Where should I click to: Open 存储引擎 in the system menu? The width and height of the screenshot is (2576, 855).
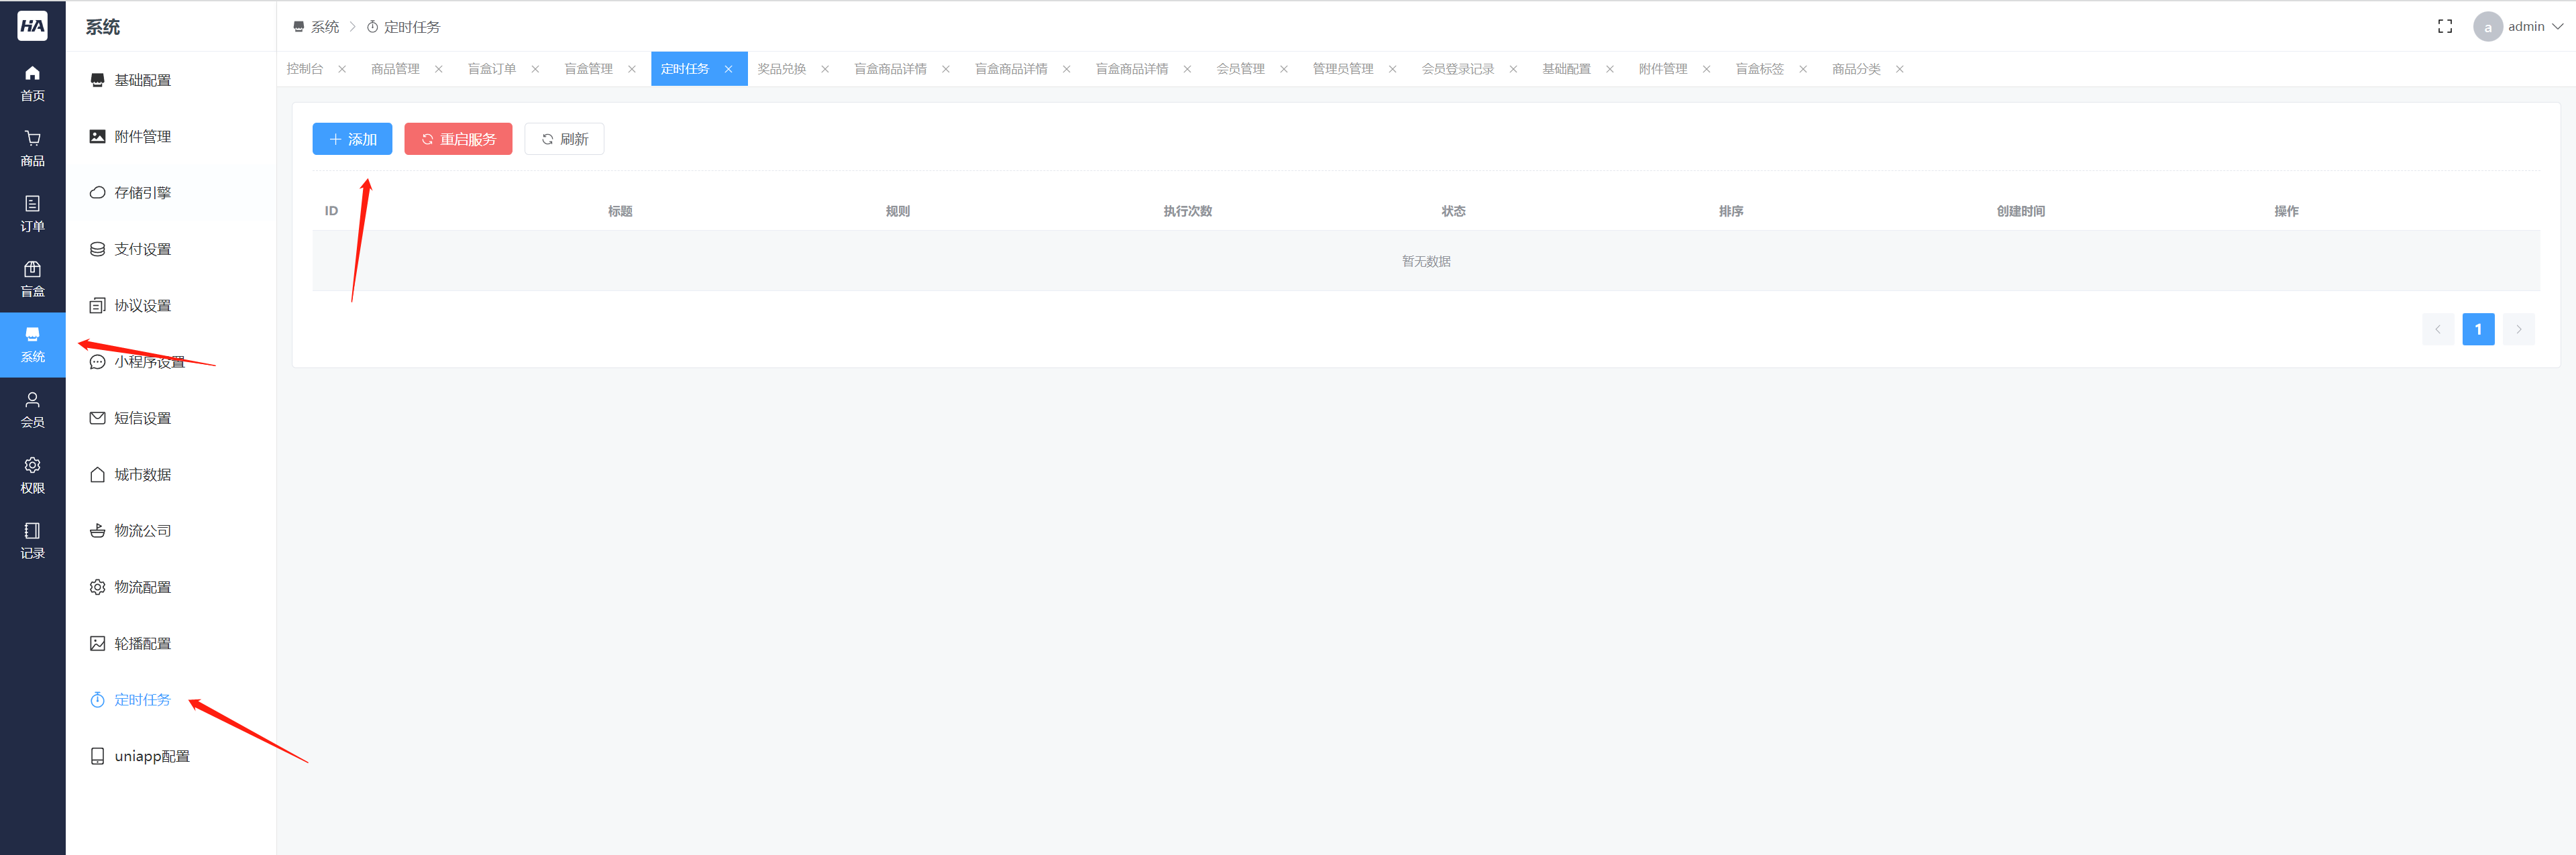pos(142,193)
